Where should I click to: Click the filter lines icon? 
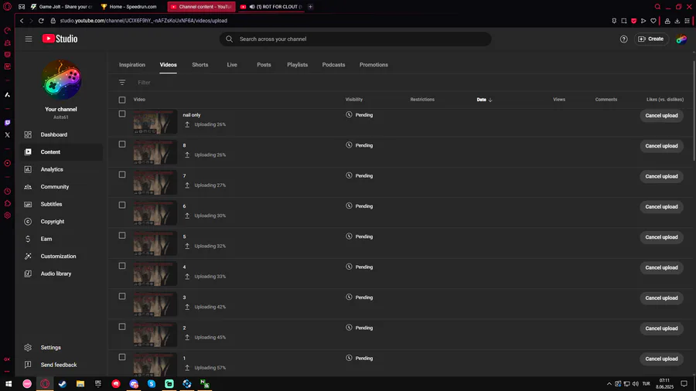(122, 83)
